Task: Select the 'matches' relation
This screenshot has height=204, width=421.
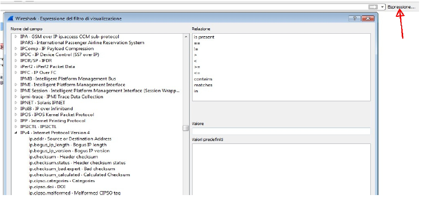Action: coord(202,85)
